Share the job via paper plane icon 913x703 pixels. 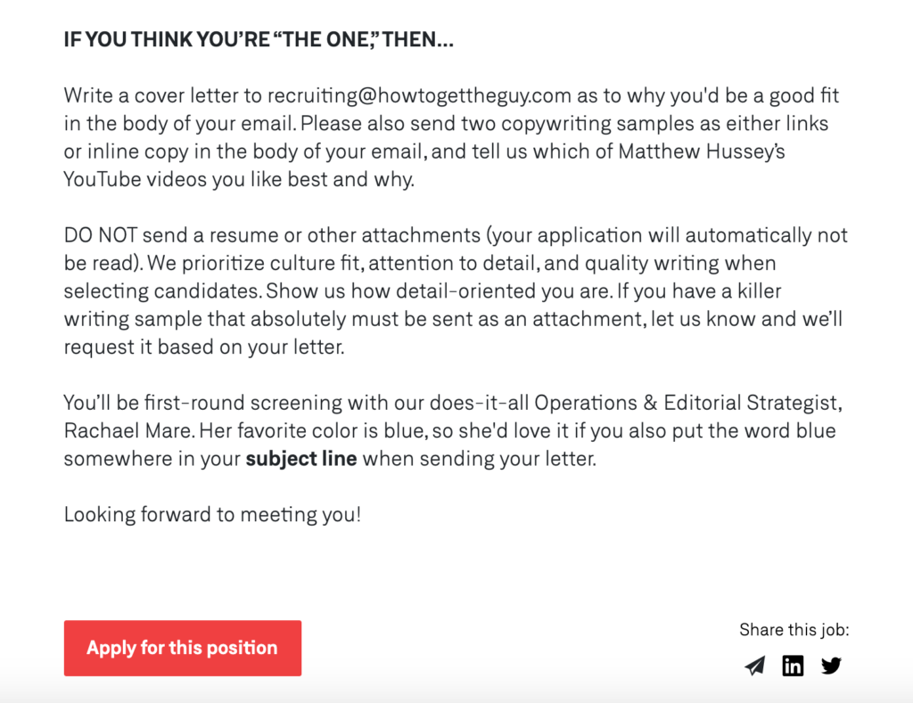click(x=754, y=666)
